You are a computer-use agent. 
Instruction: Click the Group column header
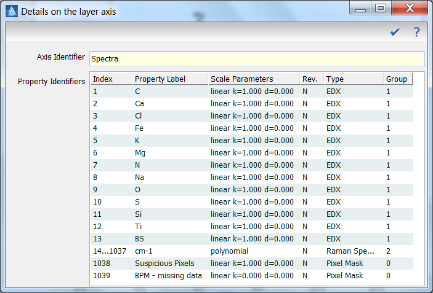pos(397,79)
